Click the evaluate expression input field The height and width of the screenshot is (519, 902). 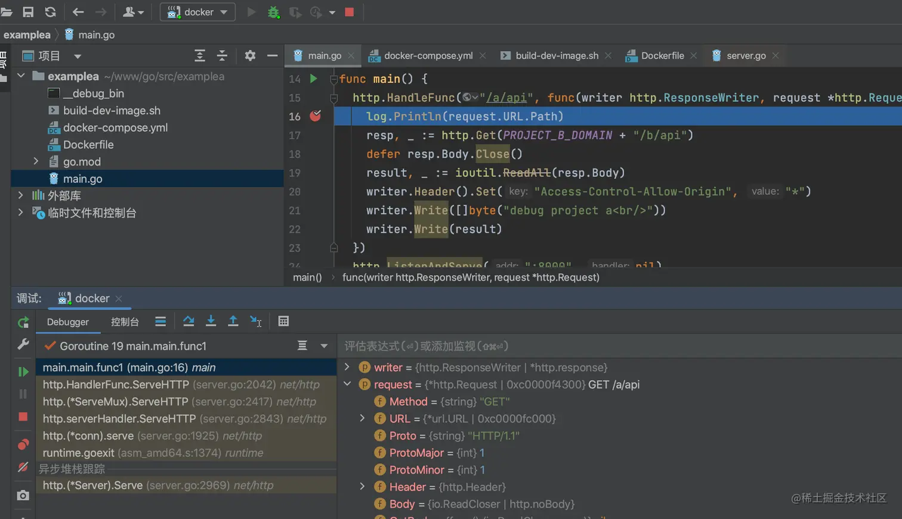(x=620, y=346)
